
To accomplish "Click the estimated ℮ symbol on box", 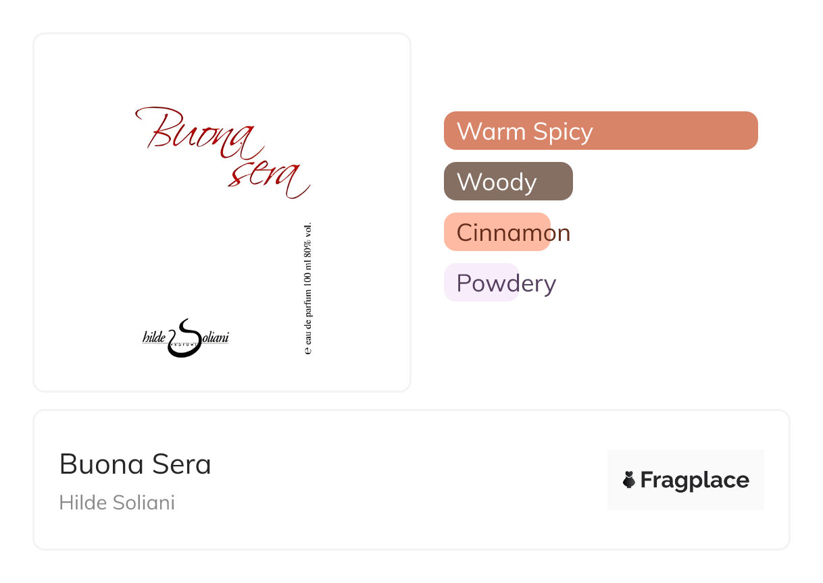I will 308,351.
